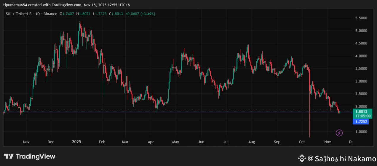Image resolution: width=377 pixels, height=166 pixels.
Task: Click the Feb time axis label
Action: [102, 142]
